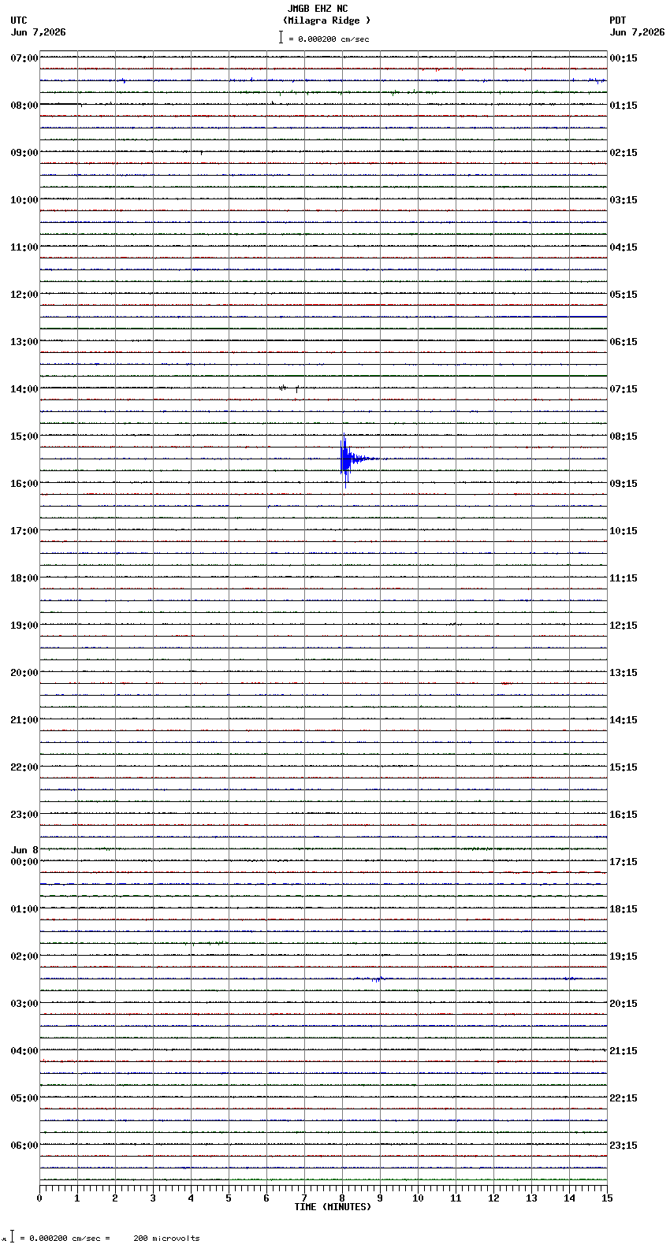This screenshot has height=1248, width=670.
Task: Click the 16:15 PDT time label
Action: [623, 815]
